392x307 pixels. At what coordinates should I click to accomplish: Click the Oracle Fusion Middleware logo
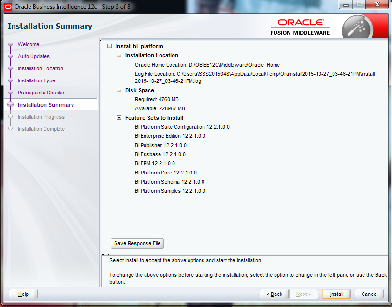(x=300, y=27)
